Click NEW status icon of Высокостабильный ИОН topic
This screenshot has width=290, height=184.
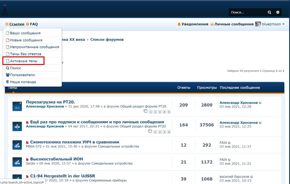(17, 162)
